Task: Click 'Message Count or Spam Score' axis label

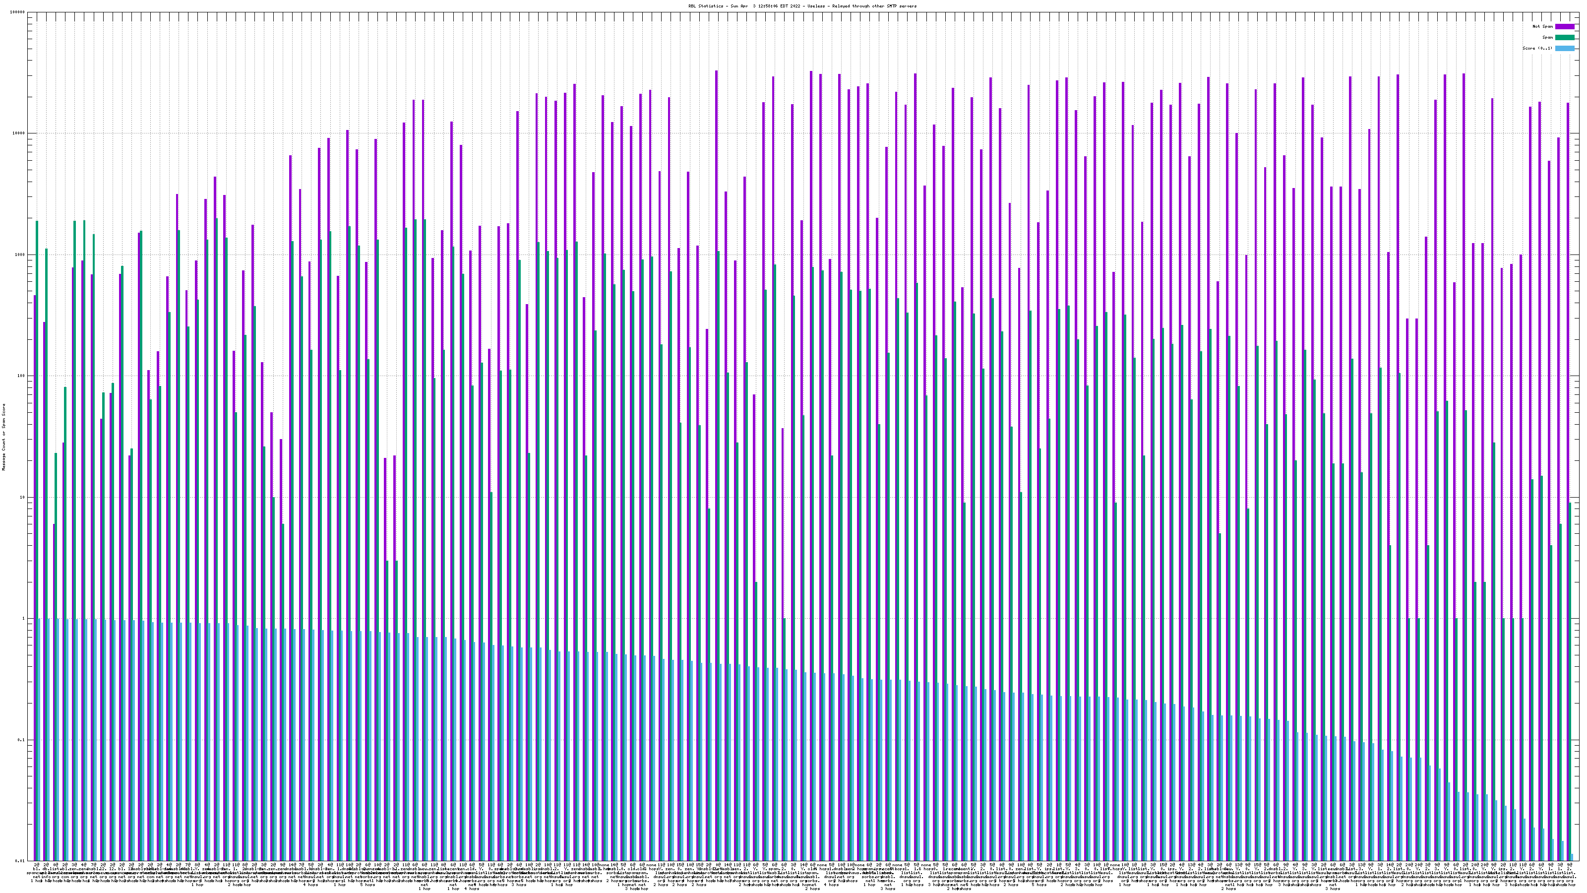Action: coord(3,437)
